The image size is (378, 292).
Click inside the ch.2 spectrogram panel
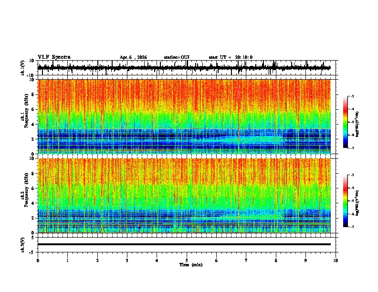click(x=184, y=196)
